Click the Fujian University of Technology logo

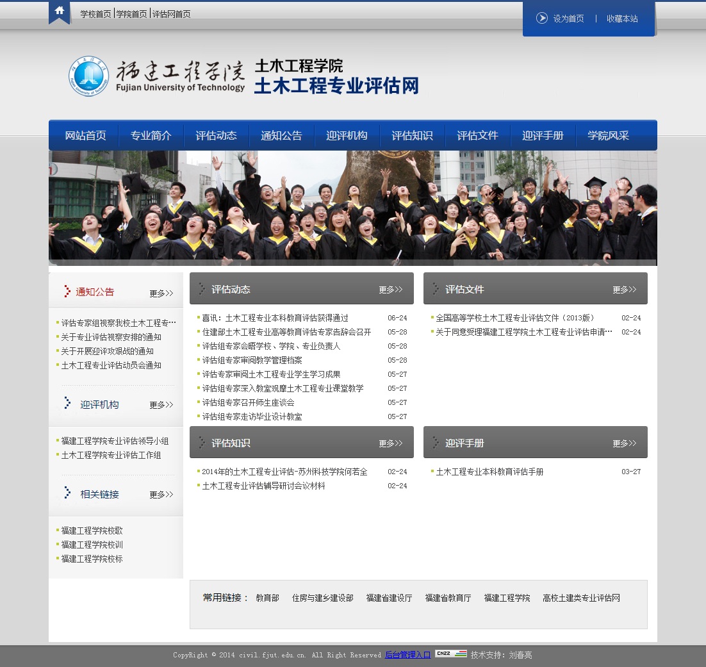point(157,77)
